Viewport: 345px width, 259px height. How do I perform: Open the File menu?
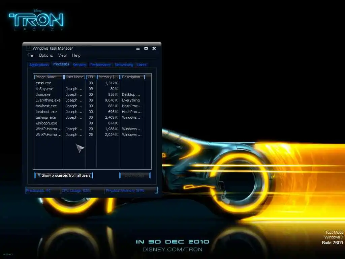point(30,55)
